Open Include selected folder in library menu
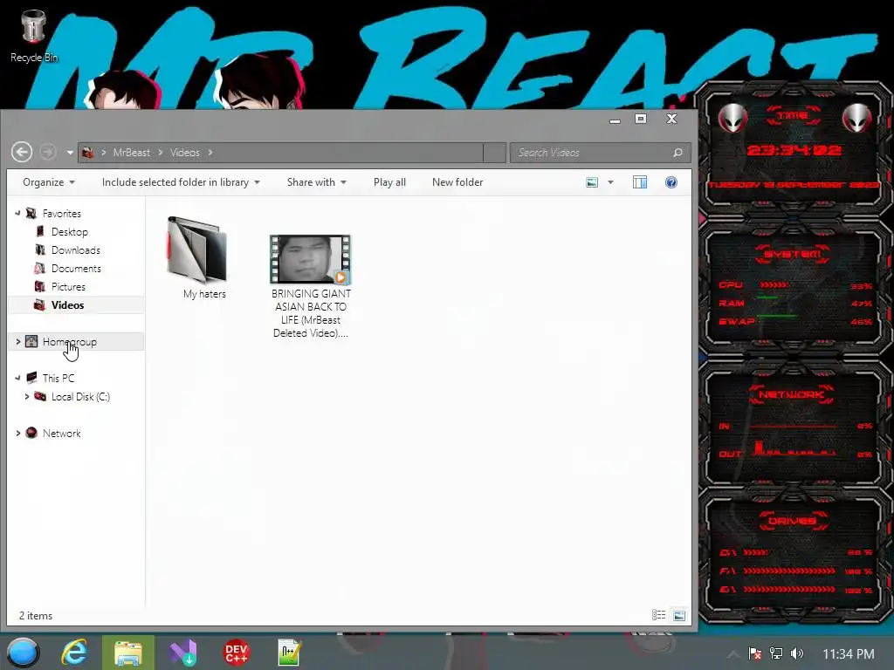894x670 pixels. (181, 182)
